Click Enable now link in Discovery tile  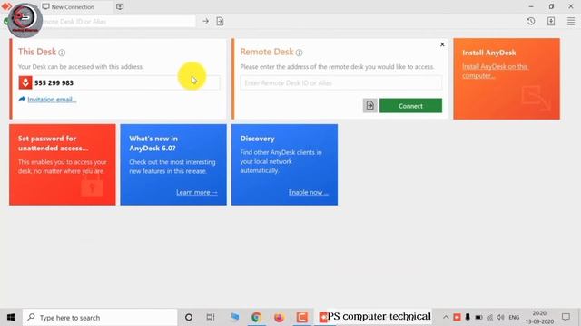click(x=309, y=192)
